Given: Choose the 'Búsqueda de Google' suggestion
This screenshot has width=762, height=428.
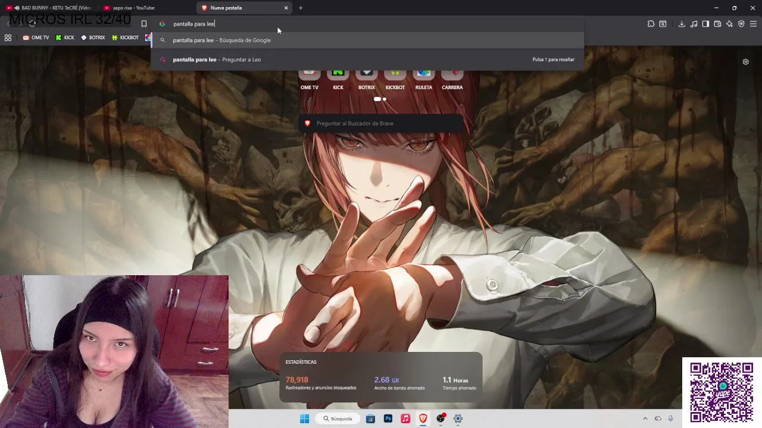Looking at the screenshot, I should click(x=367, y=40).
